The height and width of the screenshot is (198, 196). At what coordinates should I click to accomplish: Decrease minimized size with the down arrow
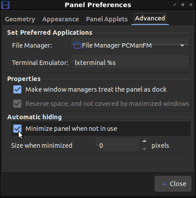pyautogui.click(x=144, y=149)
